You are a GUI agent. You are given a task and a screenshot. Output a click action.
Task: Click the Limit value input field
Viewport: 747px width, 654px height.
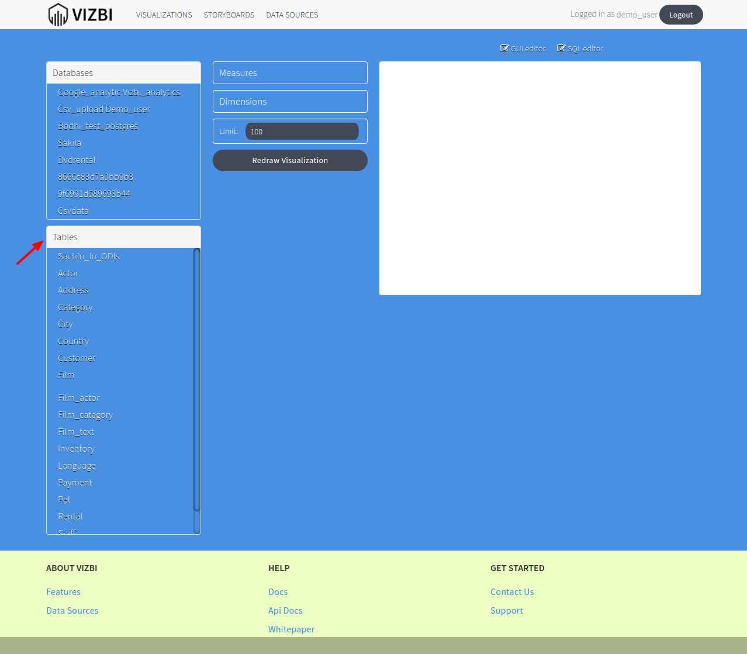click(302, 131)
